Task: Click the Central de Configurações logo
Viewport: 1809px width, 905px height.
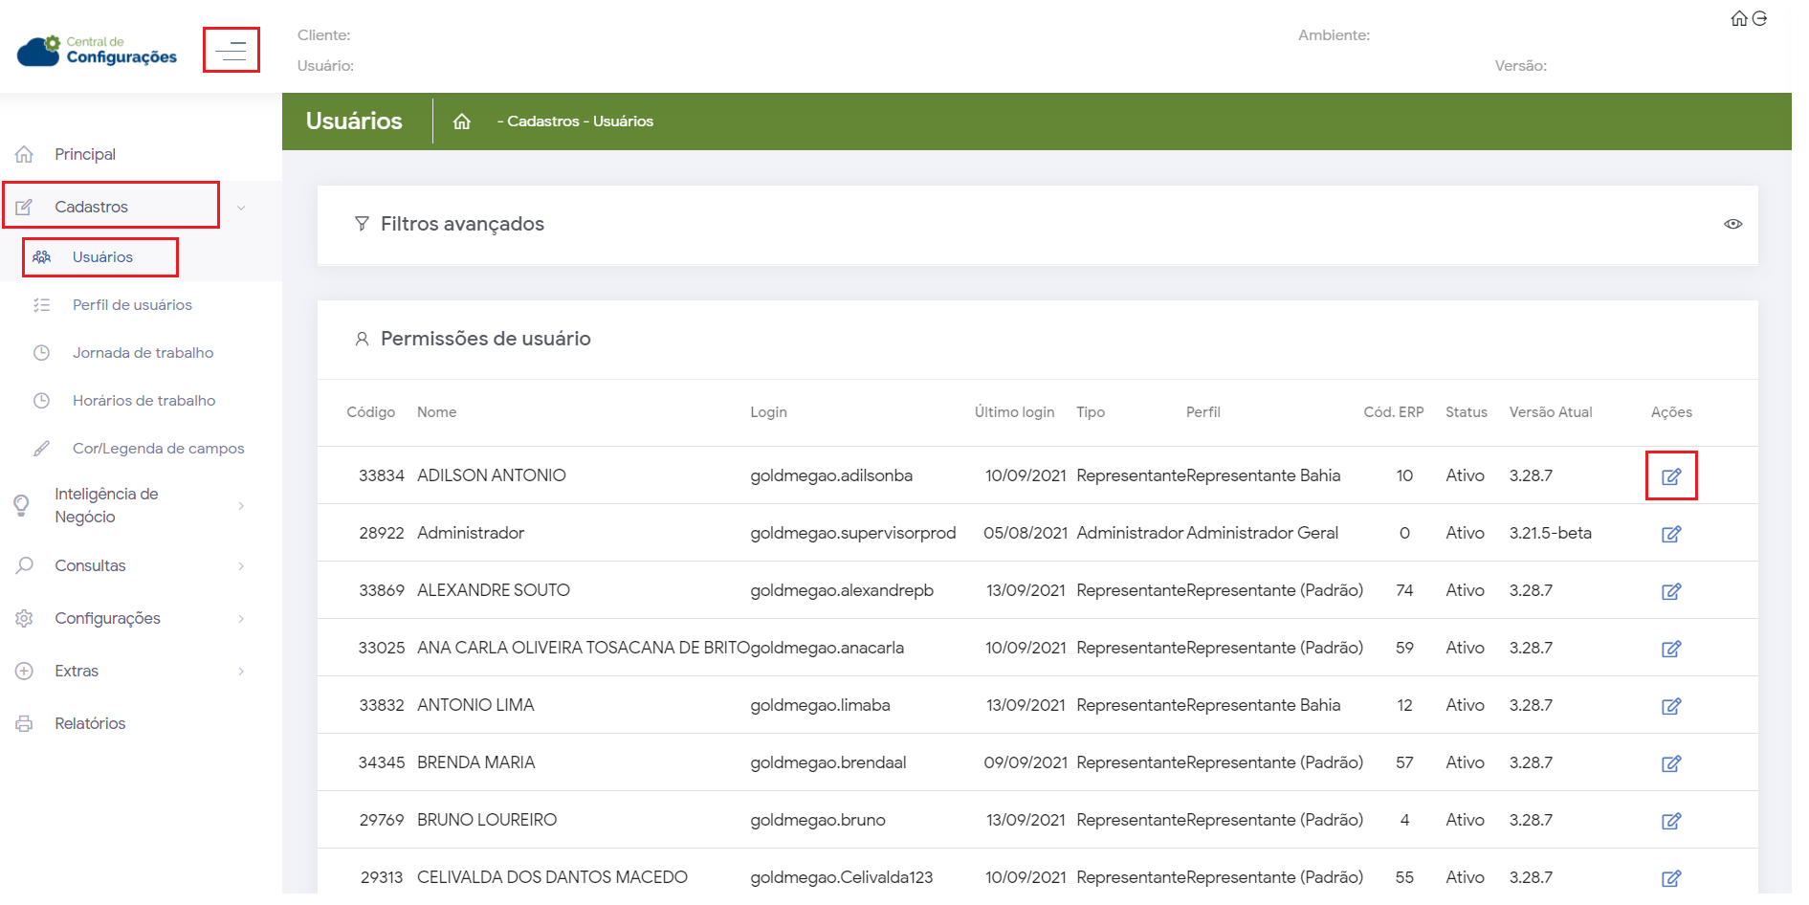Action: pyautogui.click(x=97, y=51)
